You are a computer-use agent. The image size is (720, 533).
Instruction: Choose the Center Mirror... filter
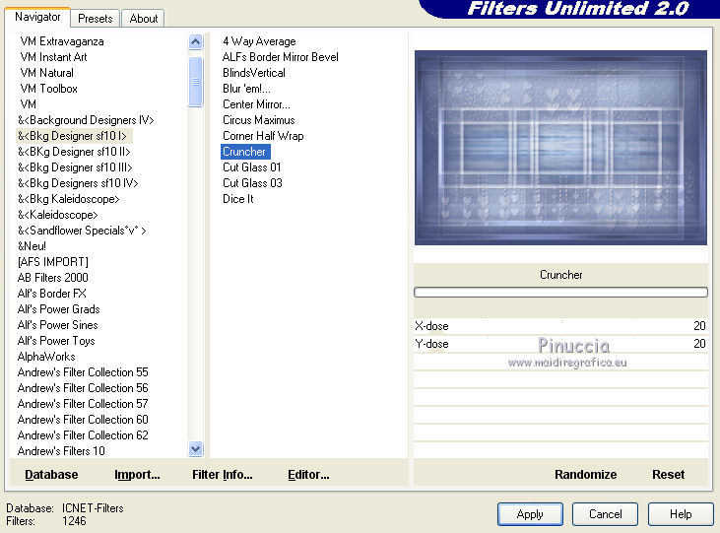(x=256, y=104)
